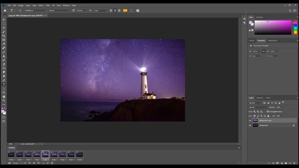Select the Lasso tool

pyautogui.click(x=4, y=28)
